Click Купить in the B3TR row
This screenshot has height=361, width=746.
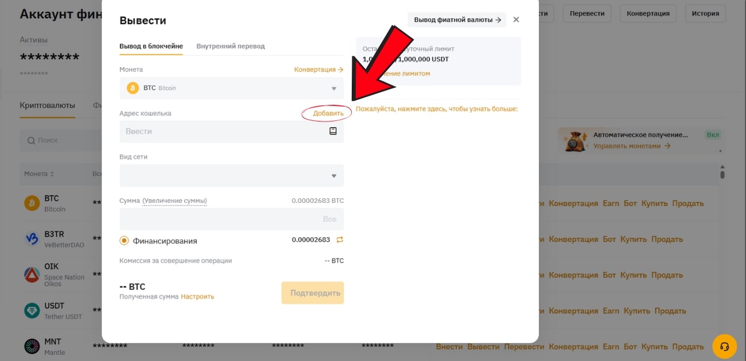[x=634, y=239]
